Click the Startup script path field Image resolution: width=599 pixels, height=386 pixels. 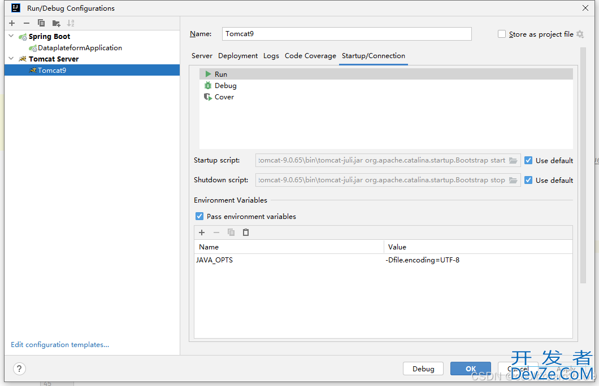(x=382, y=161)
